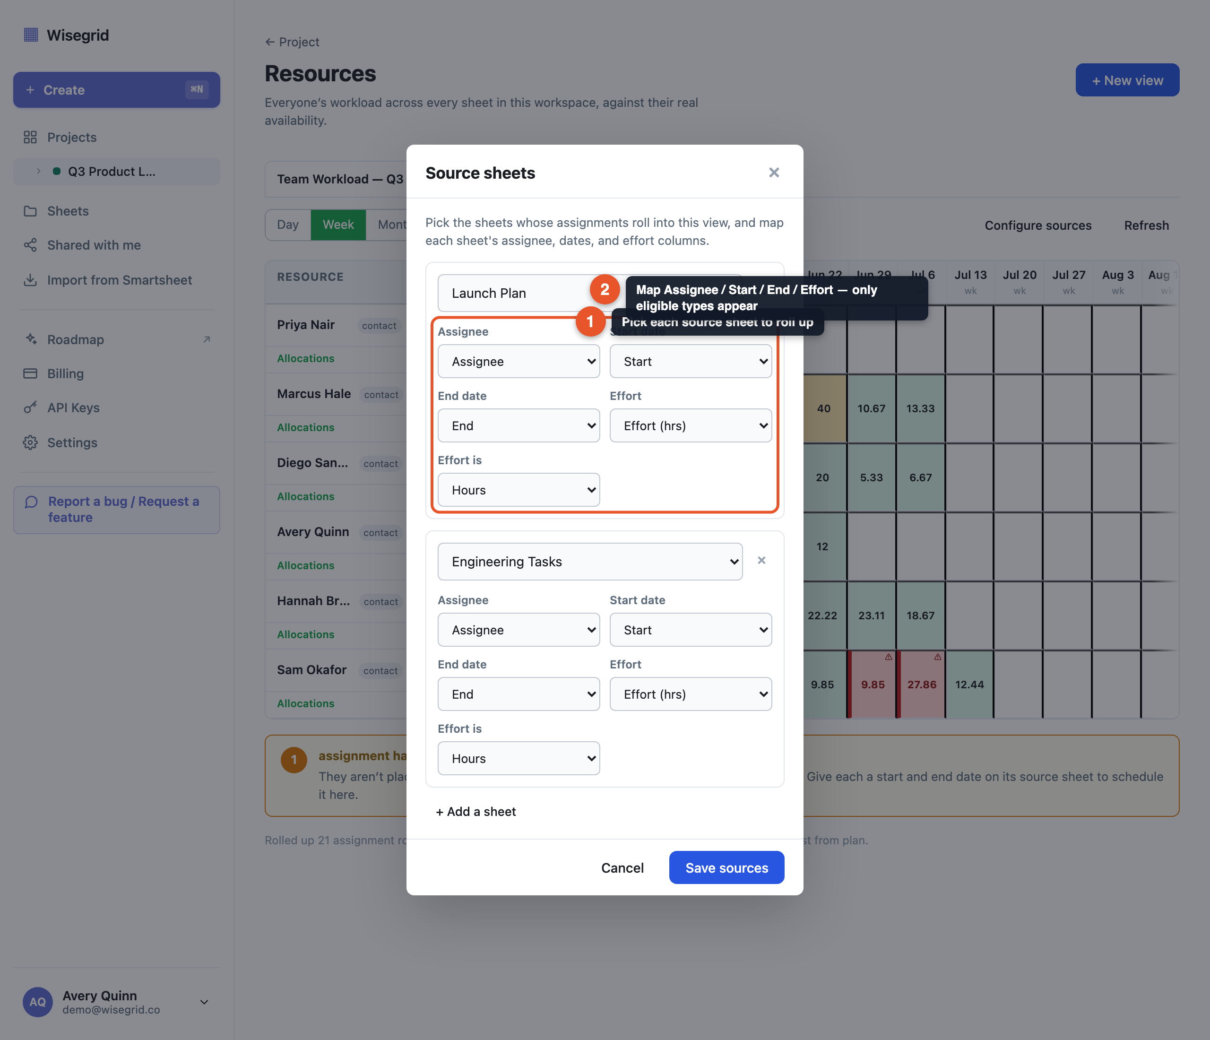Click the Team Workload — Q3 view selector

pyautogui.click(x=340, y=179)
